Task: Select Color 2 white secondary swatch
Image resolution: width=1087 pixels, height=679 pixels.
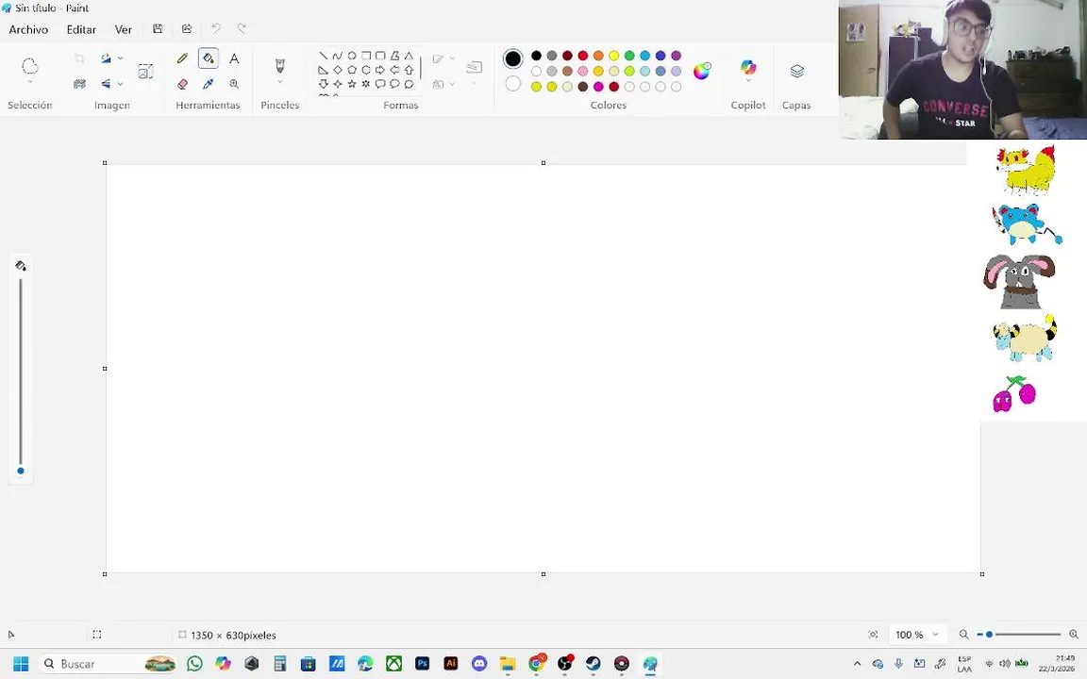Action: tap(513, 84)
